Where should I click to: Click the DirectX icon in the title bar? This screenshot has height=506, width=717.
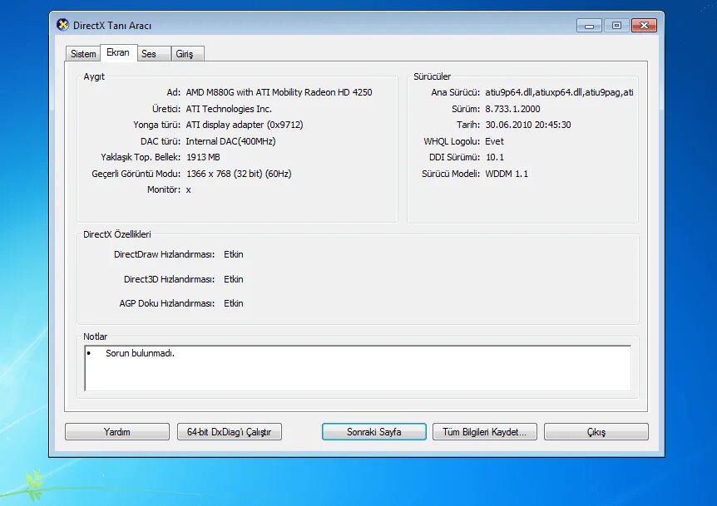coord(62,25)
